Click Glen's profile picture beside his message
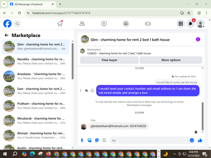Image resolution: width=211 pixels, height=158 pixels. [x=84, y=127]
